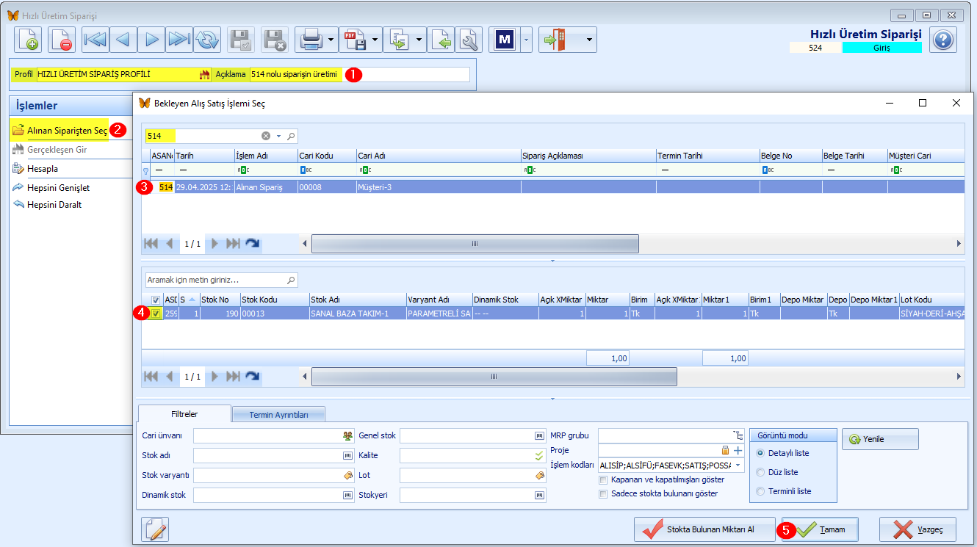Switch to the Termin Ayrıntıları tab
Image resolution: width=977 pixels, height=547 pixels.
click(x=278, y=414)
